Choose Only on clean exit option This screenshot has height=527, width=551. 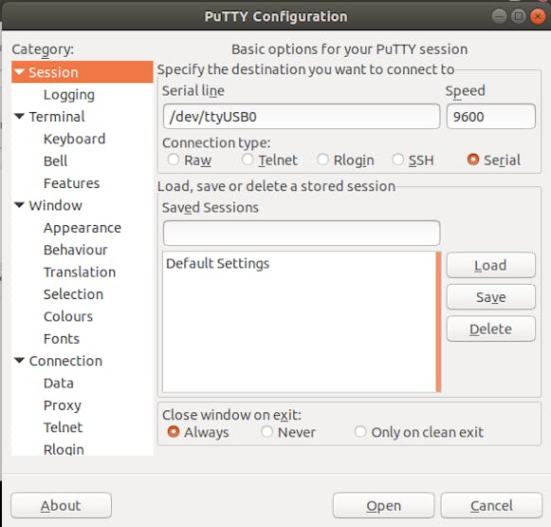pyautogui.click(x=360, y=432)
